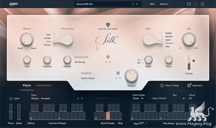Click the Width knob

pos(148,60)
